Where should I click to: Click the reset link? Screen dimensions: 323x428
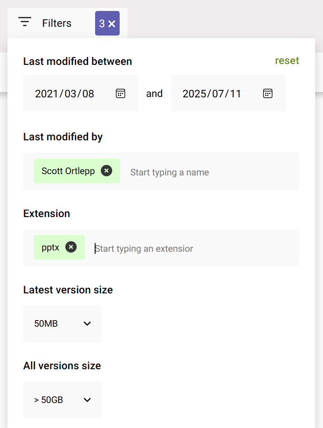click(287, 61)
